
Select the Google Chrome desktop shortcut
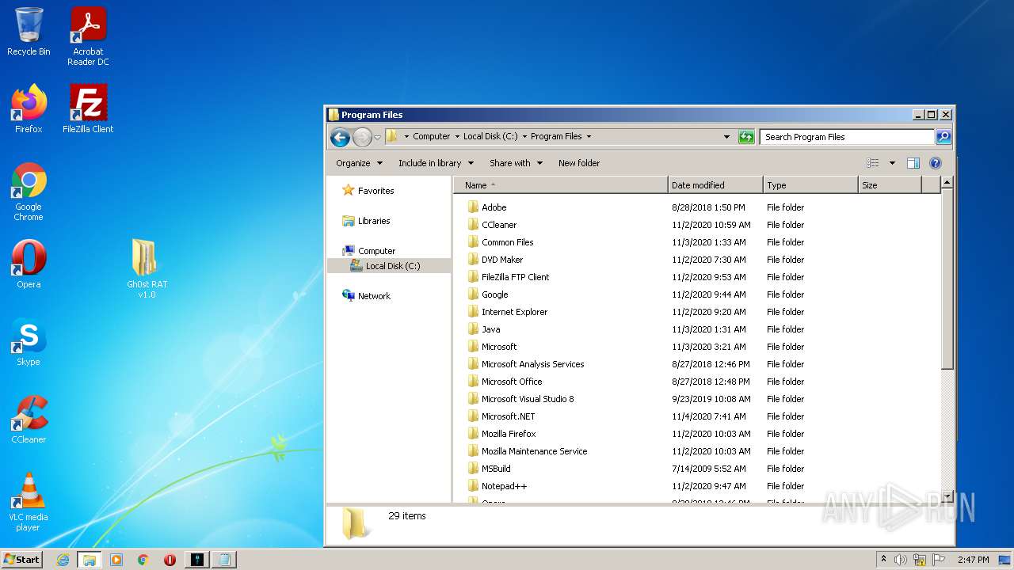click(29, 192)
